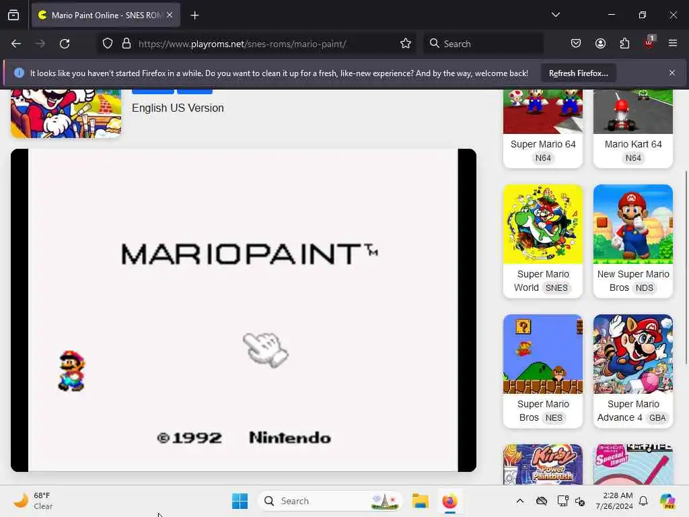Open the Extensions puzzle icon

[624, 44]
